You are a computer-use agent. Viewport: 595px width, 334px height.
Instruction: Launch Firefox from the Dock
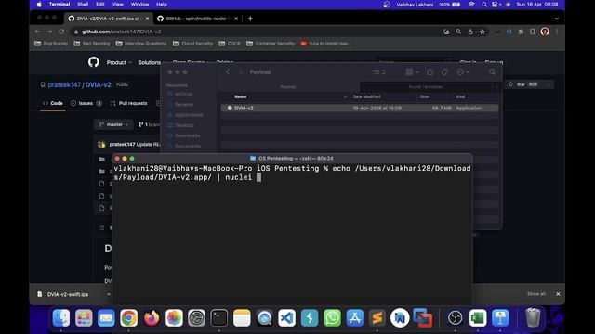coord(152,317)
